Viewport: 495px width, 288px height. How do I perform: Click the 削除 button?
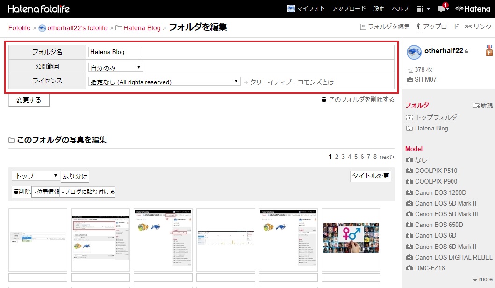coord(22,192)
